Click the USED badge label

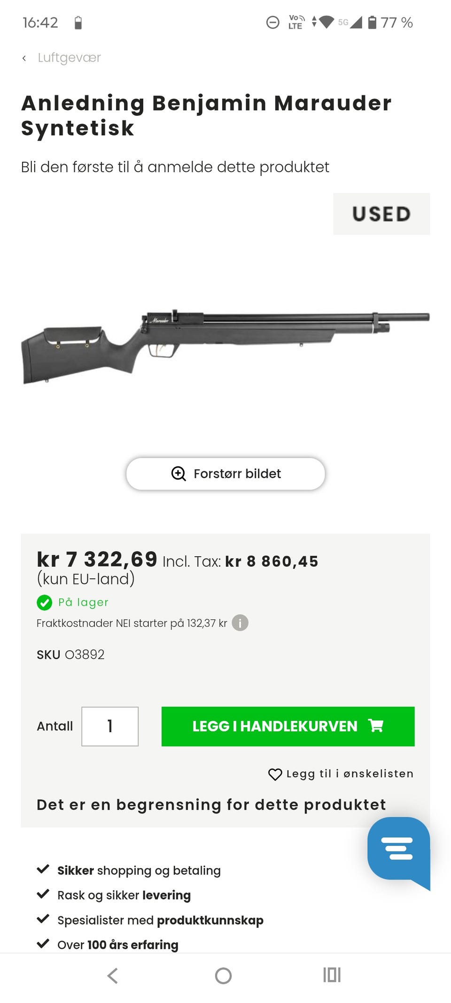381,214
